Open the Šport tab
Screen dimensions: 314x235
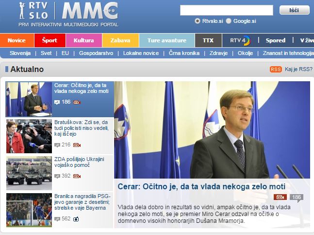pyautogui.click(x=50, y=40)
